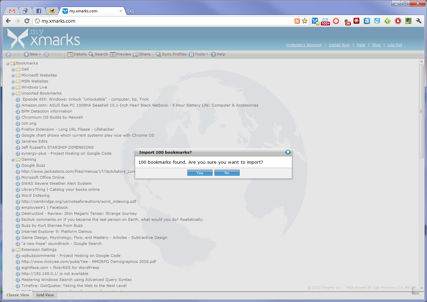Open a new browser tab
427x302 pixels.
point(131,11)
